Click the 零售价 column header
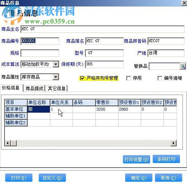Image resolution: width=187 pixels, height=184 pixels. coord(107,102)
